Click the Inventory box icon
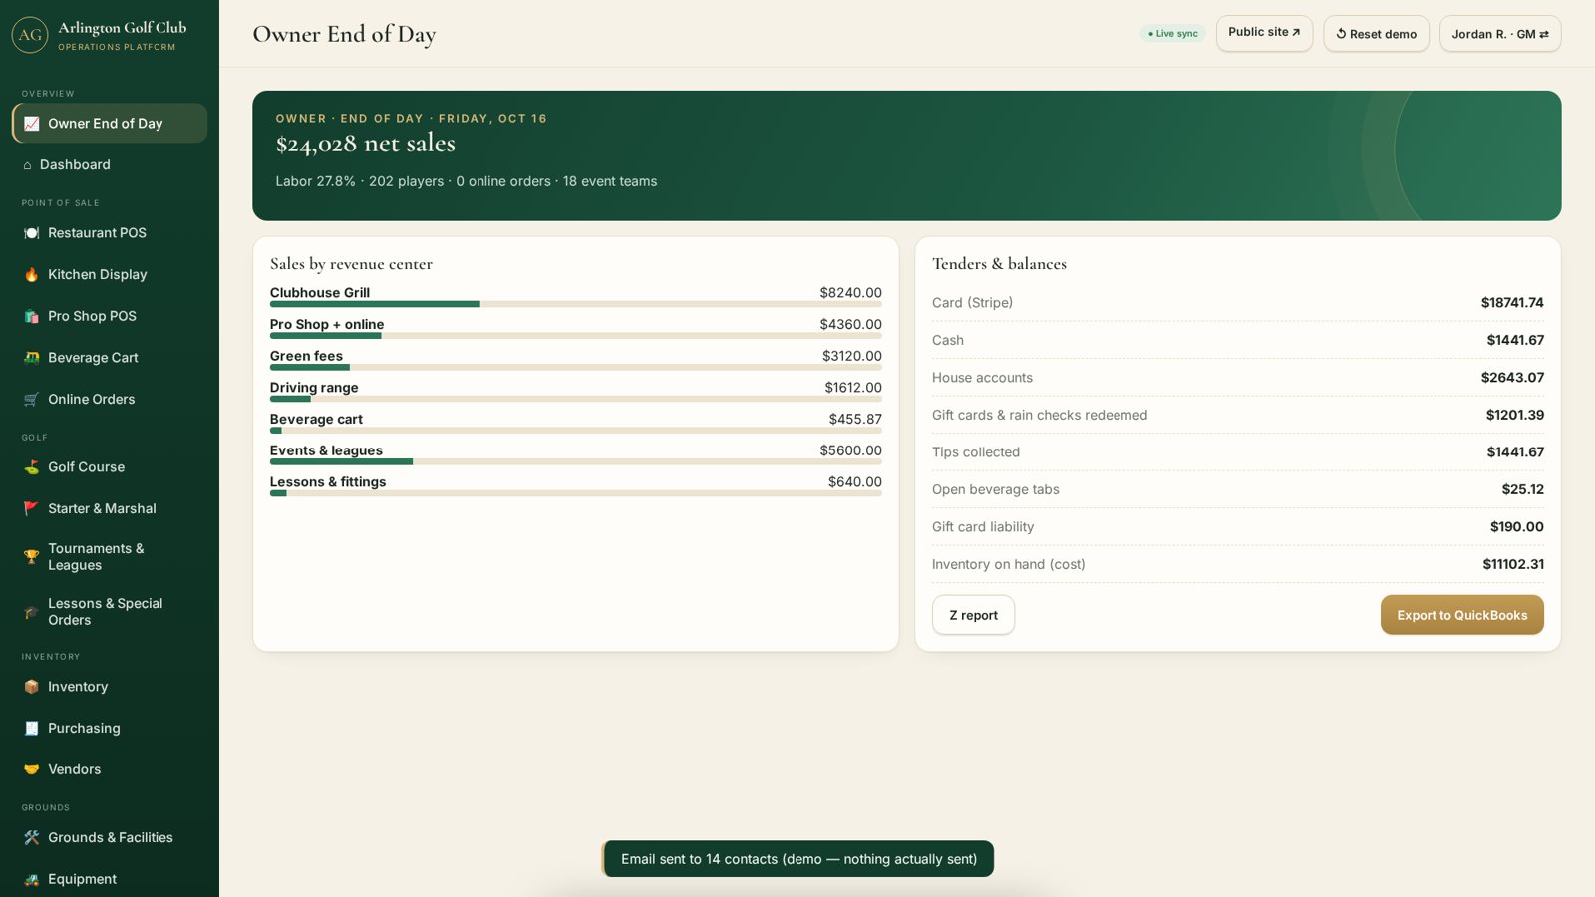The height and width of the screenshot is (897, 1595). tap(32, 687)
